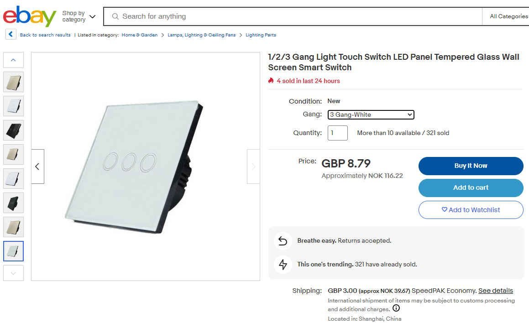This screenshot has width=529, height=323.
Task: Navigate to the Lighting Parts breadcrumb
Action: (x=261, y=35)
